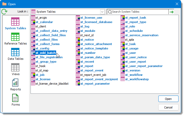Click the Look in System Tables combo box
The width and height of the screenshot is (185, 117).
coord(68,12)
